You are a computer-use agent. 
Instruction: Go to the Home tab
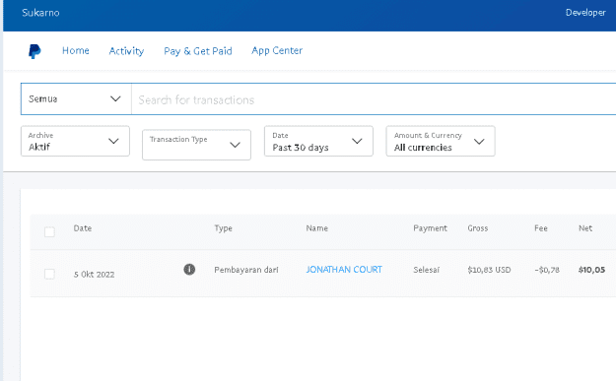point(76,50)
